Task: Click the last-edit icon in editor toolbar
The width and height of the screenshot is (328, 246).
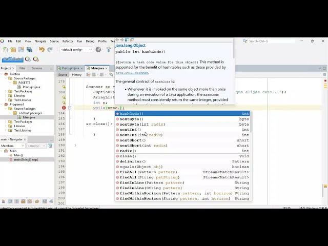Action: [x=88, y=75]
